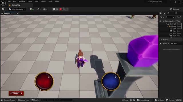Open the Actor menu

click(50, 1)
